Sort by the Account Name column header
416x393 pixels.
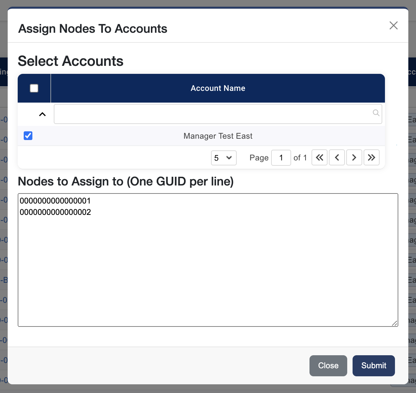218,88
